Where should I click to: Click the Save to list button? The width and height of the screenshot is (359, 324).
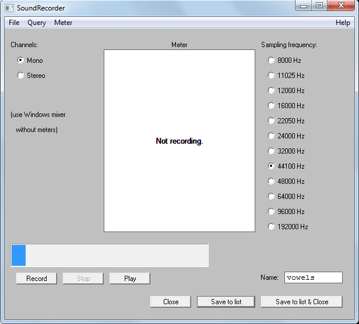[x=226, y=302]
